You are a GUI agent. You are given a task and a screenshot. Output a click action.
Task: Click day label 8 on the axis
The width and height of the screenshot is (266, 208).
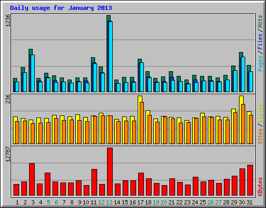tap(72, 202)
